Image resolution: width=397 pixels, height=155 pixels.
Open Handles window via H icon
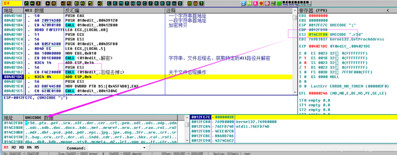click(139, 3)
